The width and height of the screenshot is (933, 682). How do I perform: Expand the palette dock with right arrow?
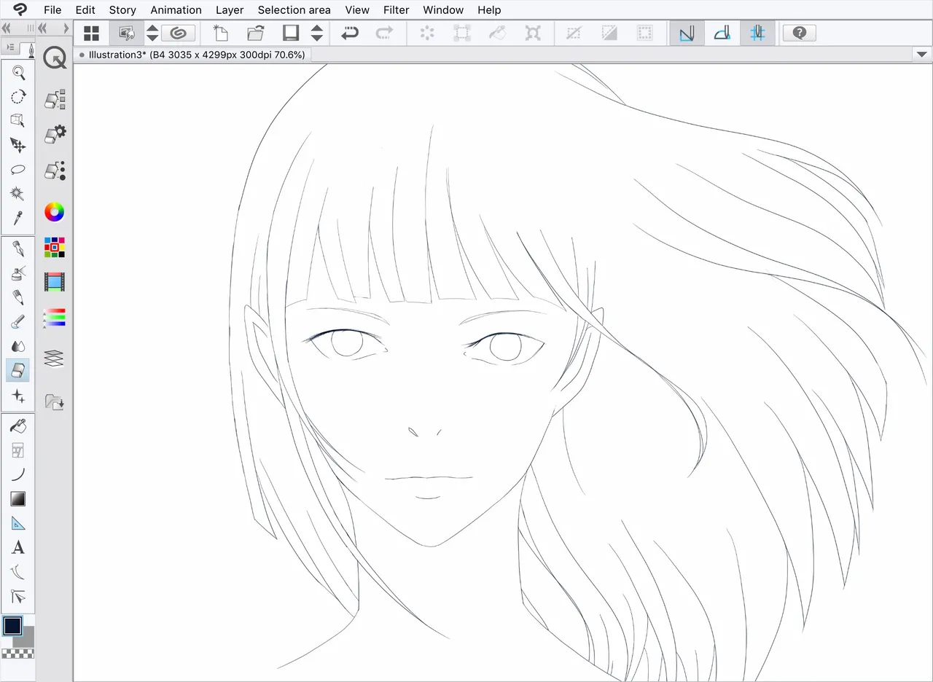pos(66,28)
